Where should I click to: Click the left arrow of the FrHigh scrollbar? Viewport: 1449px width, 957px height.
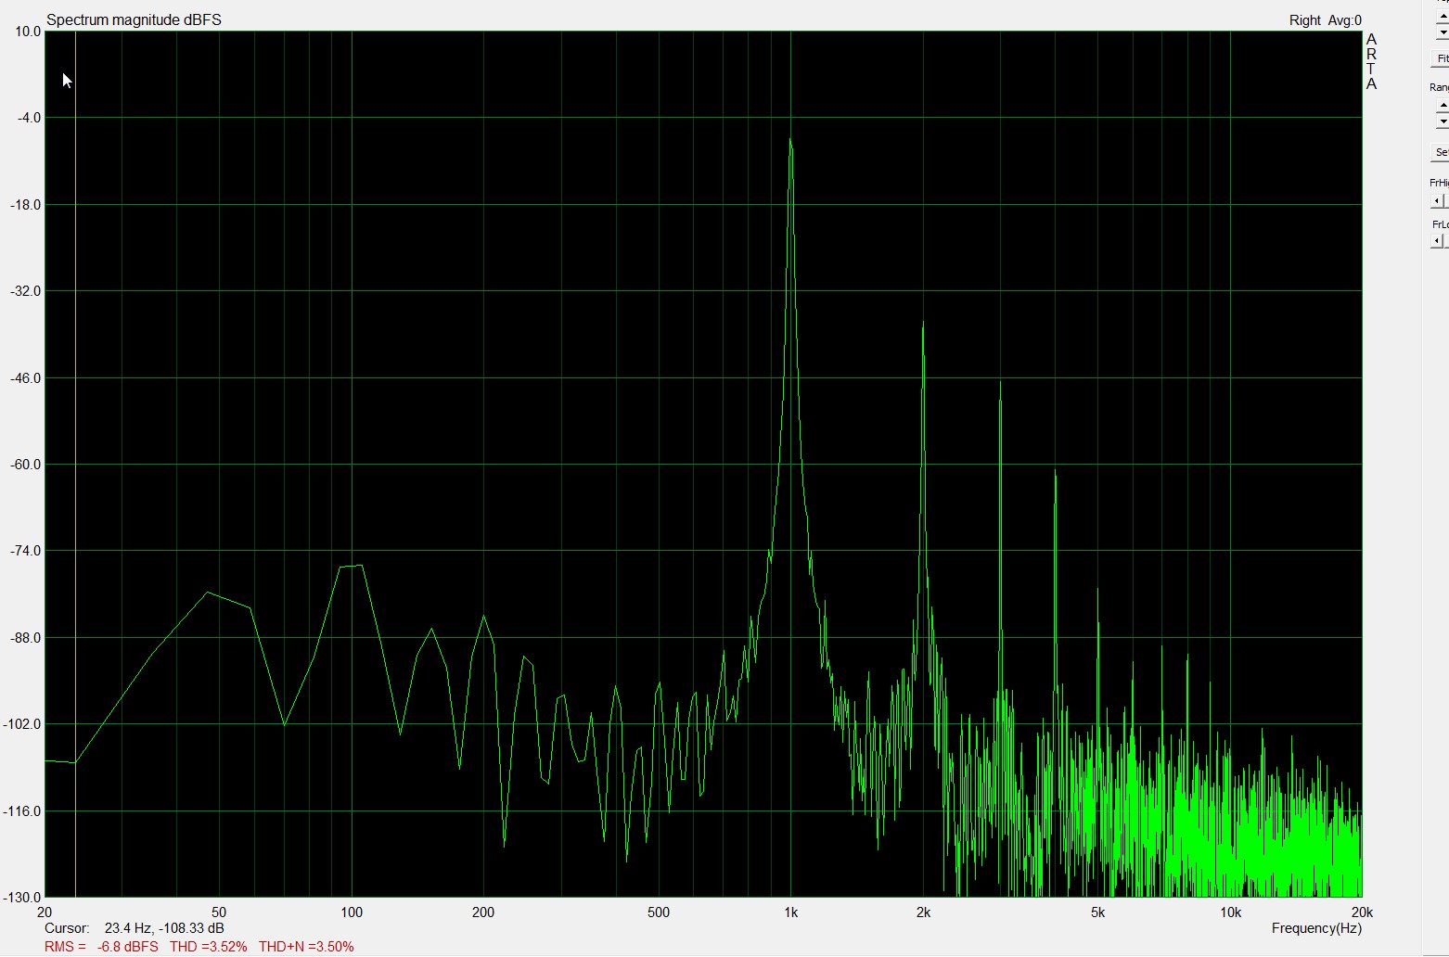(1437, 201)
